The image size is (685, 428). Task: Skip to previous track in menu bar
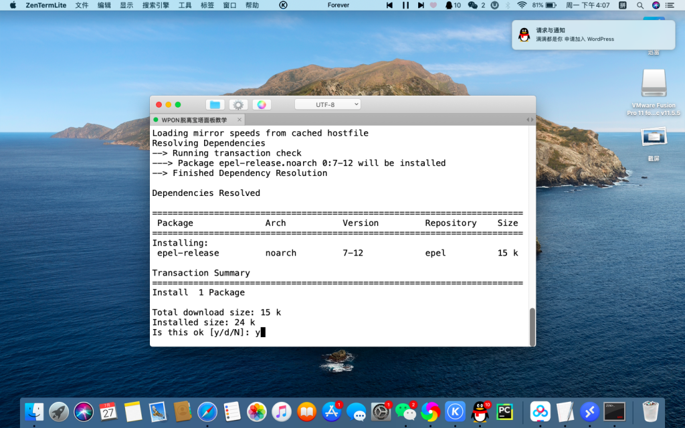pos(389,5)
